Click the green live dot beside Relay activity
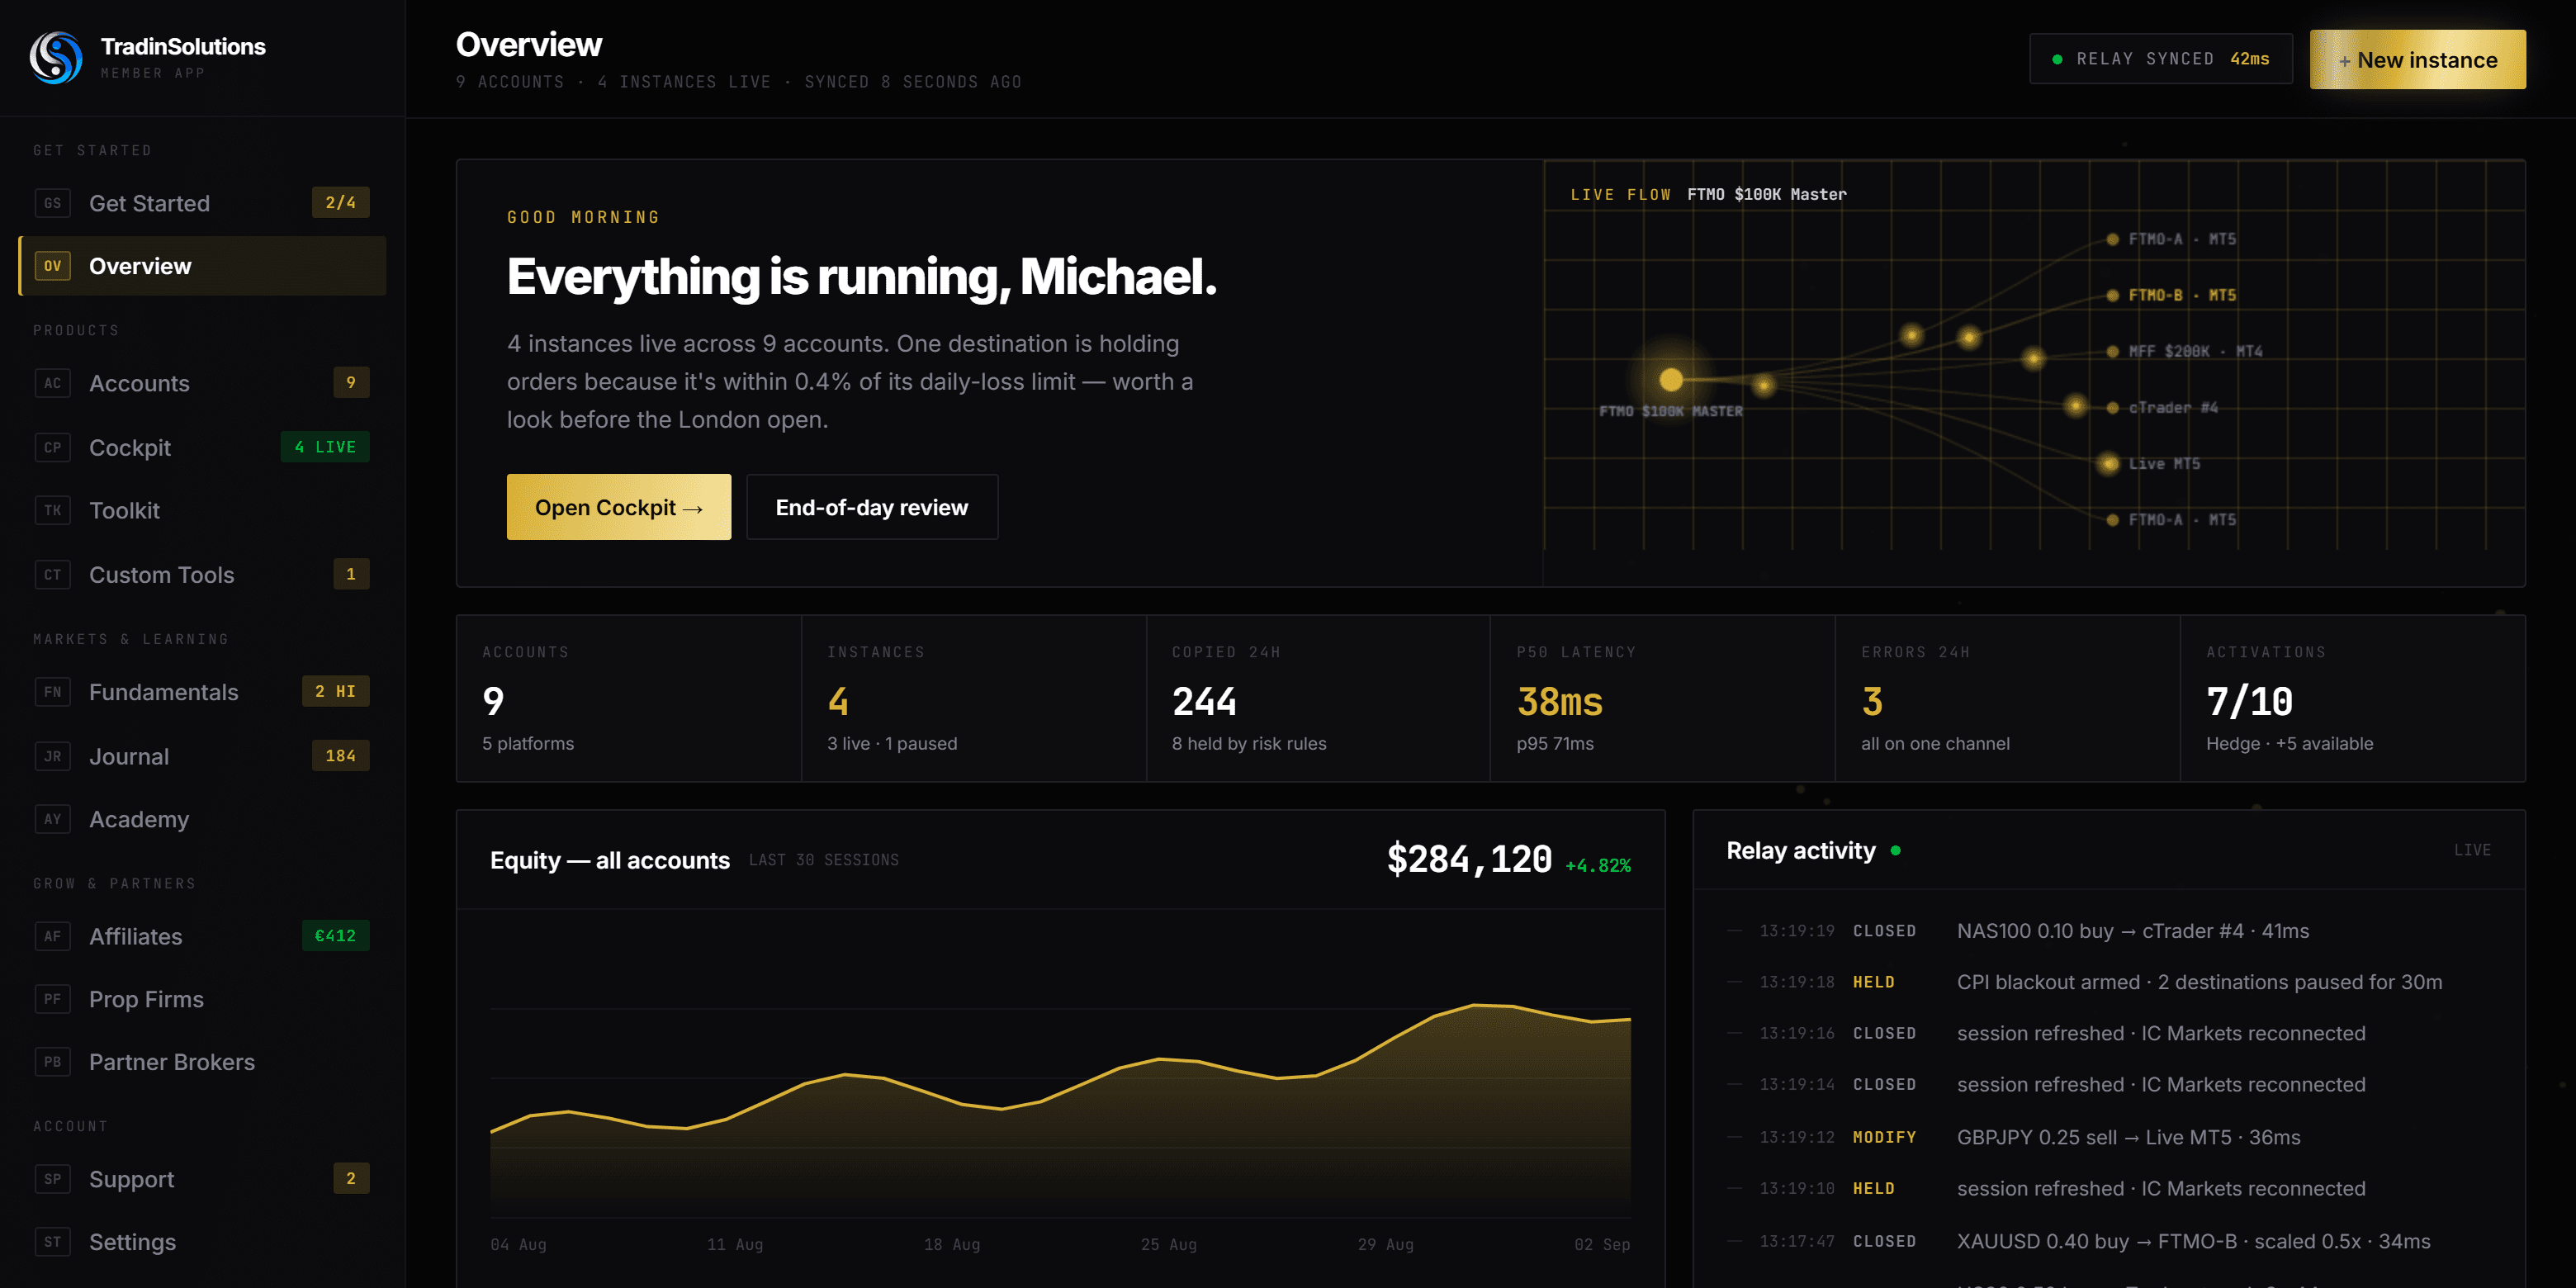This screenshot has width=2576, height=1288. [x=1895, y=850]
